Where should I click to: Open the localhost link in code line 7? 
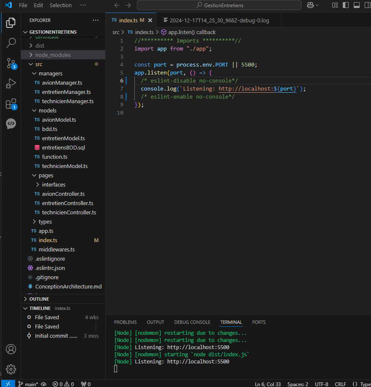[x=257, y=89]
